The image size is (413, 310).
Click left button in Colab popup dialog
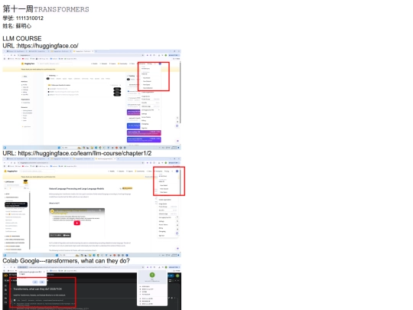pos(35,282)
